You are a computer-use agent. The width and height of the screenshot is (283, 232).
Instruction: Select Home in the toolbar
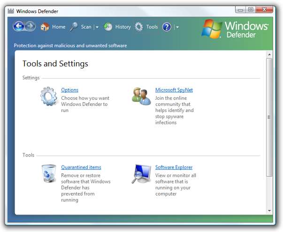pyautogui.click(x=59, y=27)
